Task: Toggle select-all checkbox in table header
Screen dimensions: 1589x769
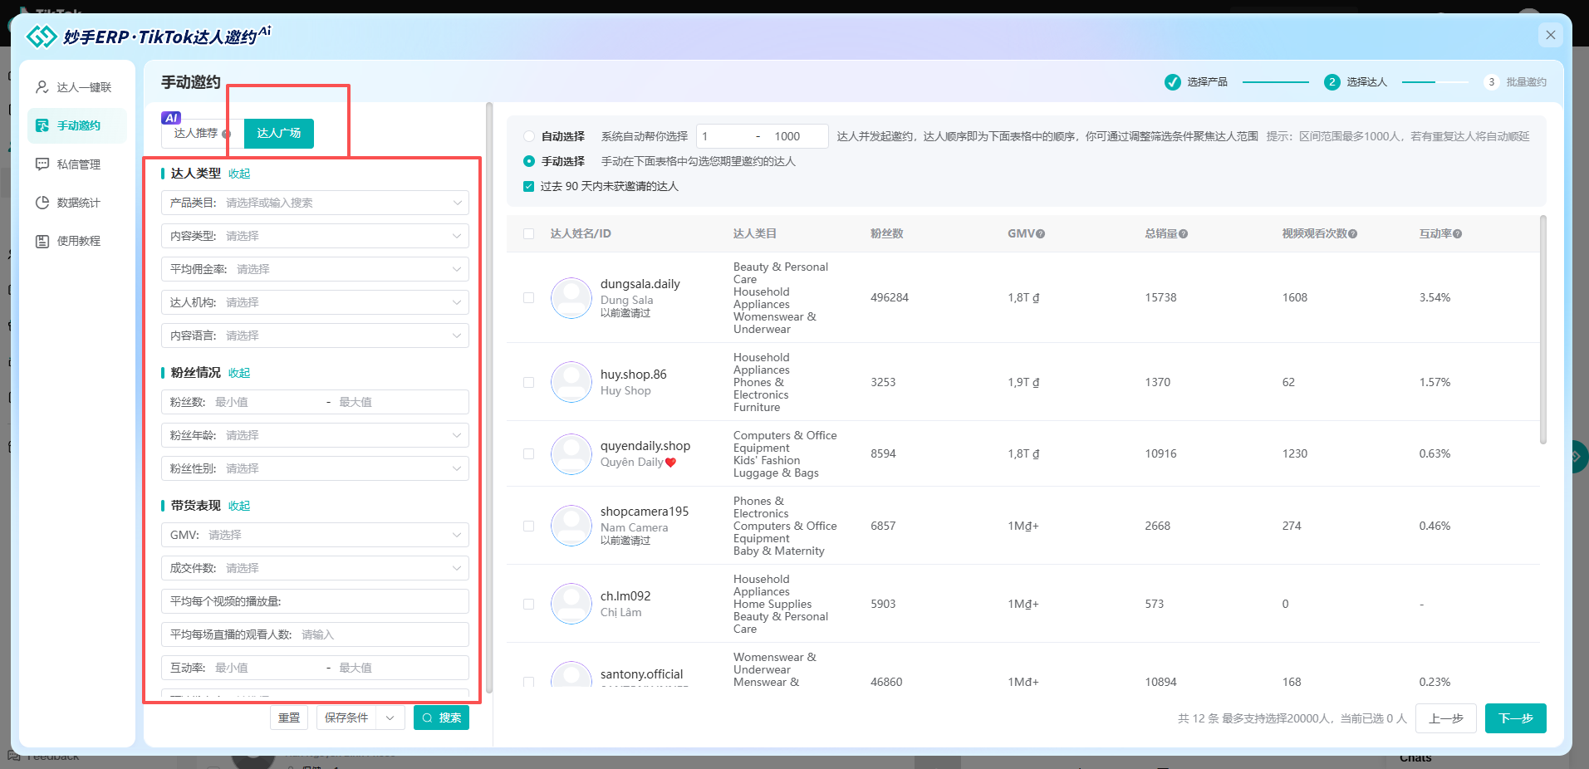Action: pyautogui.click(x=528, y=234)
